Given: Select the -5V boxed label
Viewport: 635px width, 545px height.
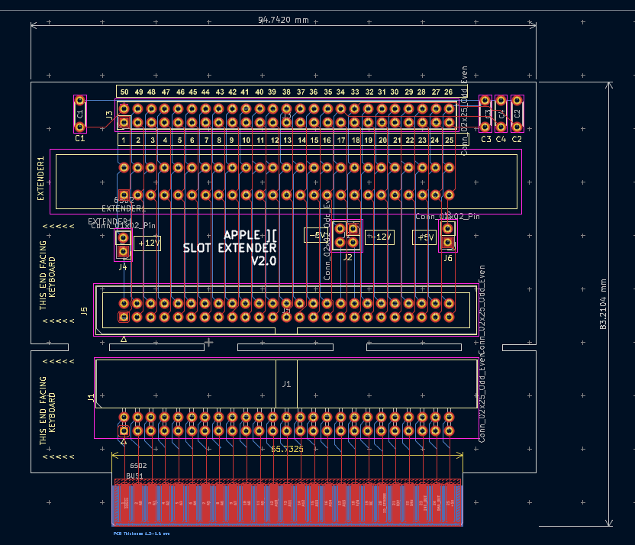Looking at the screenshot, I should coord(316,235).
